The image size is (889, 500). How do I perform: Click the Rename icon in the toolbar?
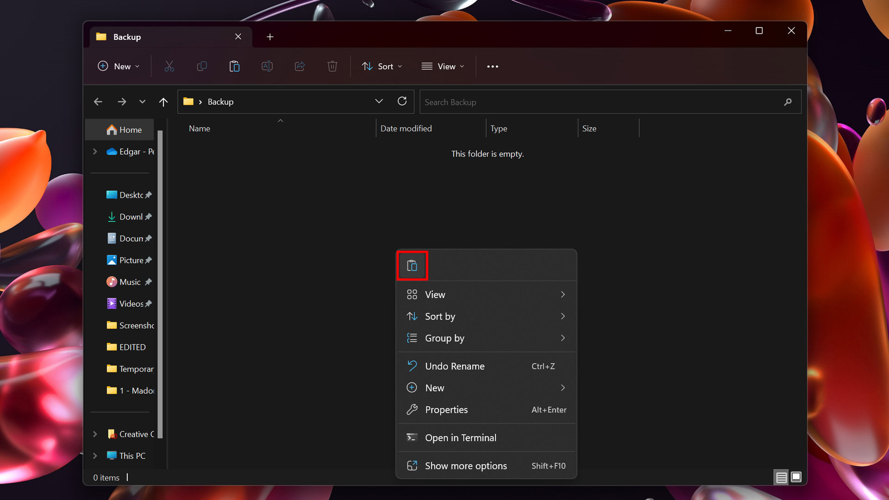click(x=267, y=67)
